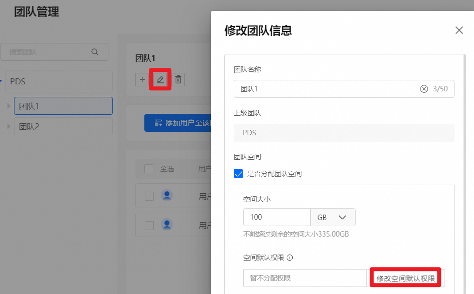Click the 空间大小 input showing 100
The height and width of the screenshot is (294, 474).
coord(277,217)
